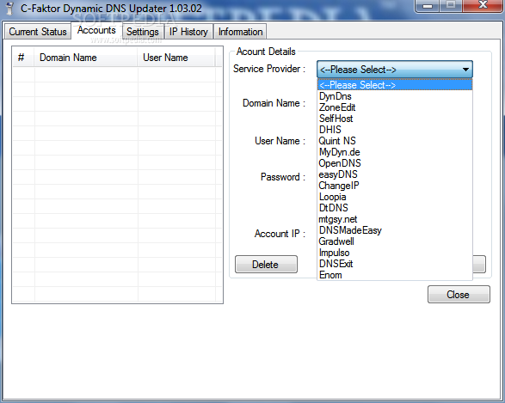Go to the Information tab
505x403 pixels.
(x=240, y=32)
